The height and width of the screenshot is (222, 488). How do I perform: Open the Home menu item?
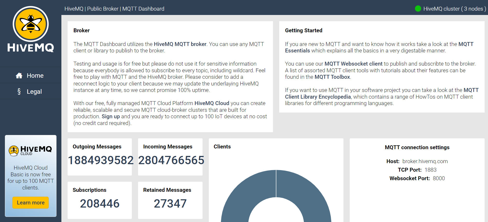pos(31,75)
